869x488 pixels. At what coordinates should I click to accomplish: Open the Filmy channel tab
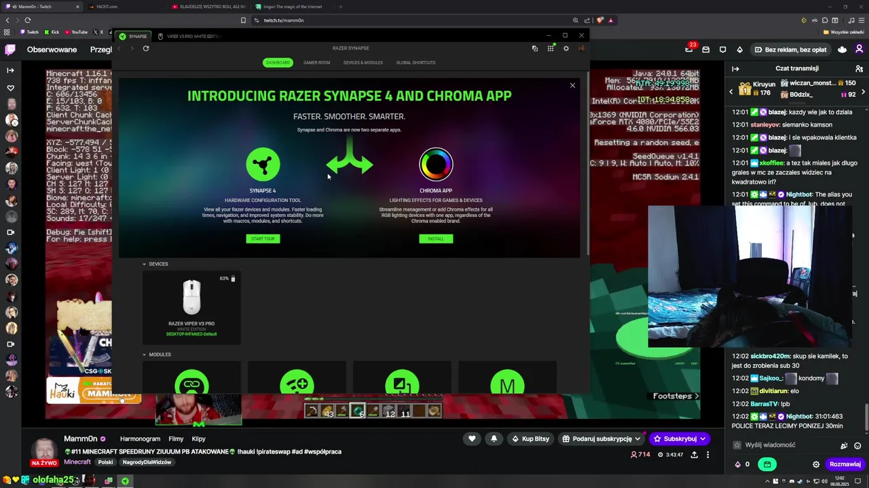(x=176, y=439)
